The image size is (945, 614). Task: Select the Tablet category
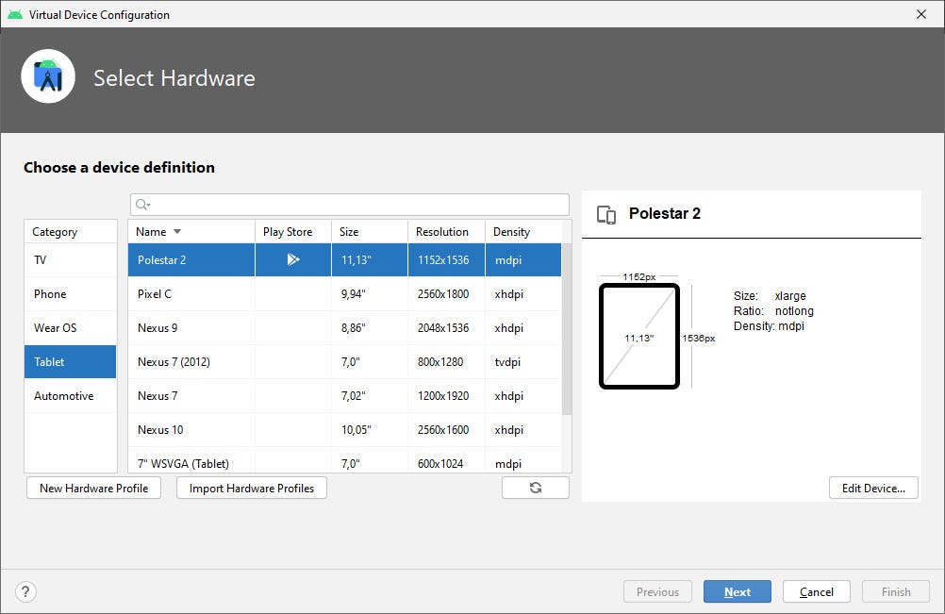[71, 361]
